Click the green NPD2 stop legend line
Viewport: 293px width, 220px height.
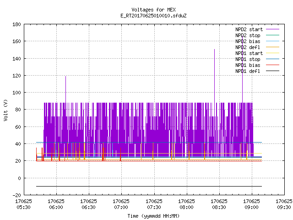pyautogui.click(x=273, y=35)
